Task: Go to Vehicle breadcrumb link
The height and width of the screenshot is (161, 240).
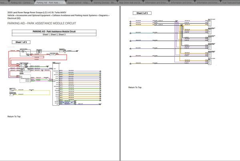Action: [11, 15]
